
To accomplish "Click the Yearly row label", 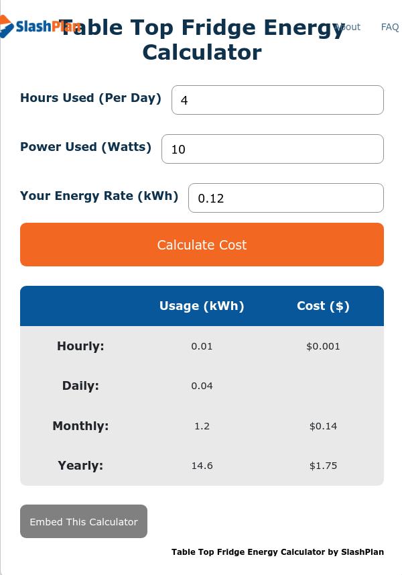I will click(x=80, y=466).
